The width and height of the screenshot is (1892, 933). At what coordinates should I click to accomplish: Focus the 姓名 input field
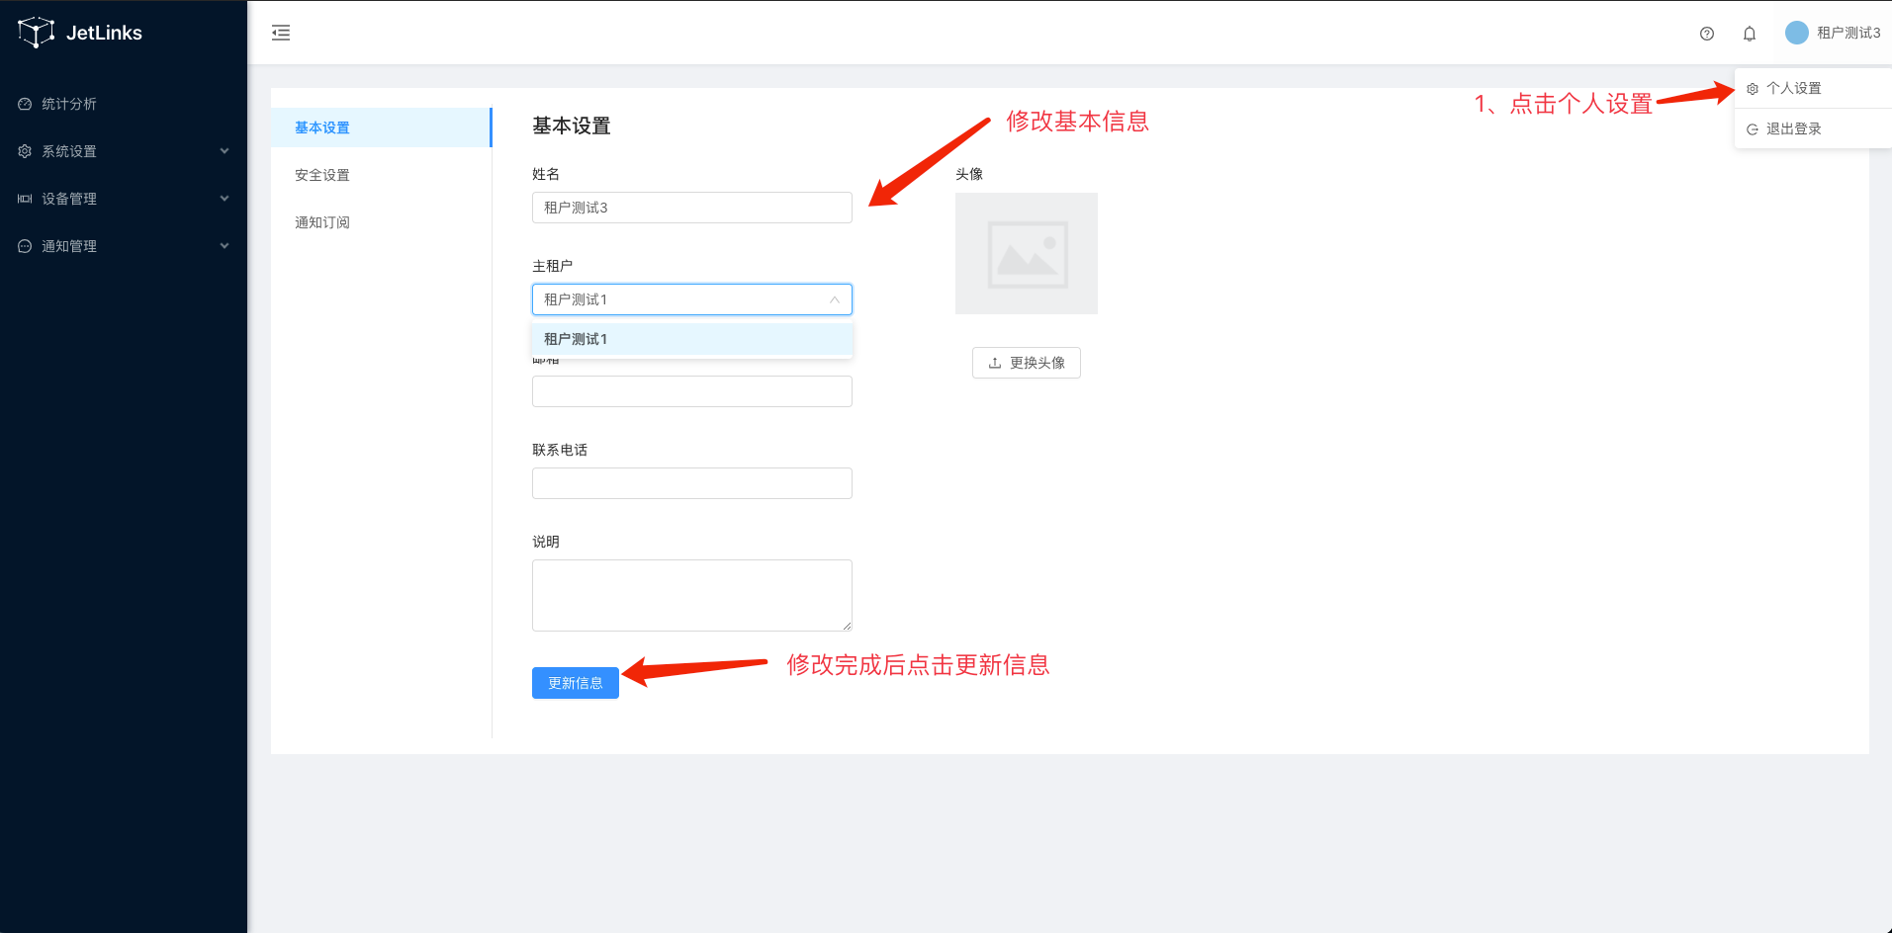coord(692,208)
